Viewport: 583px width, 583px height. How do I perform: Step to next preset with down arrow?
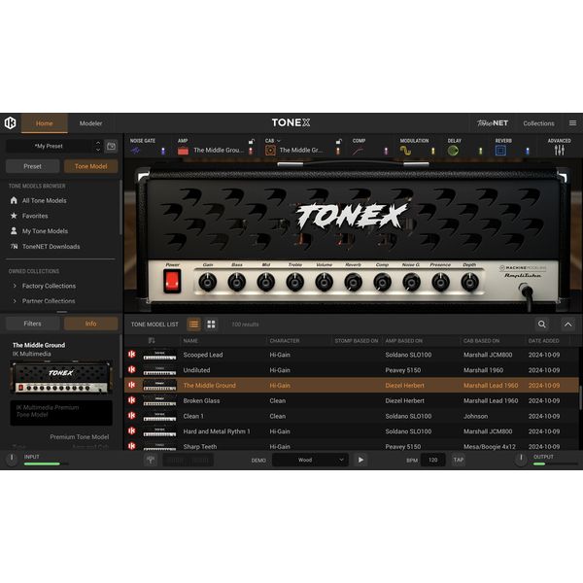[x=98, y=150]
